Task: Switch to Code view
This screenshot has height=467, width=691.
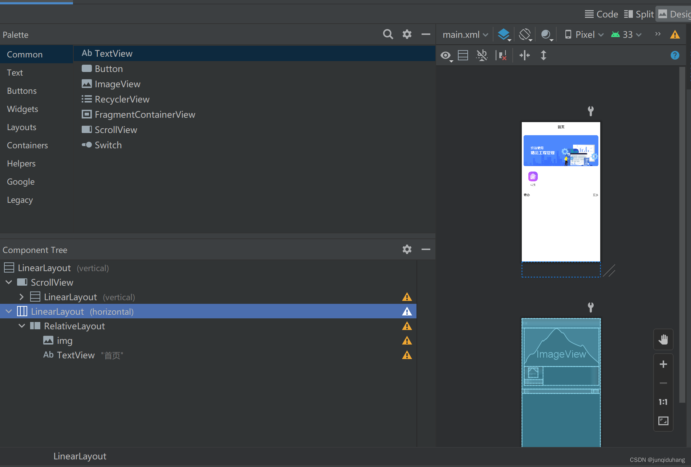Action: coord(601,14)
